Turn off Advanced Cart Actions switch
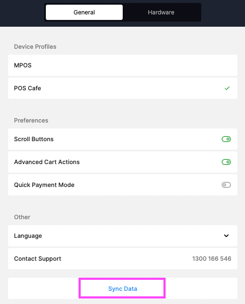Screen dimensions: 245x304 click(226, 162)
